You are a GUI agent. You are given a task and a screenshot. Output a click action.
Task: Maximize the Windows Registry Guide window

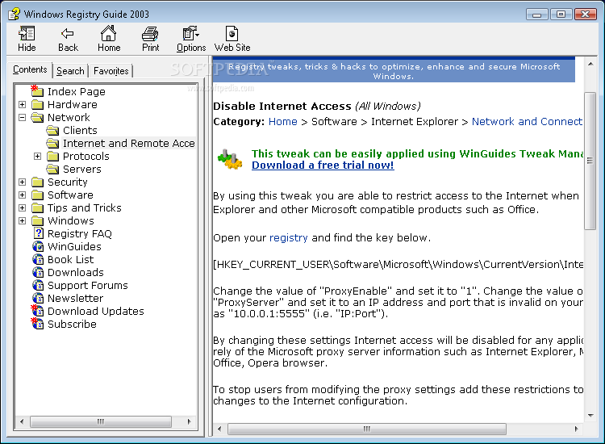[x=561, y=15]
